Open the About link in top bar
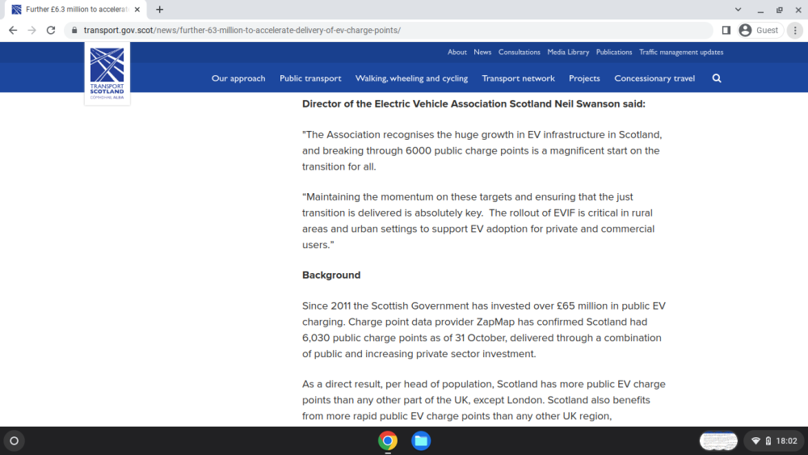Image resolution: width=808 pixels, height=455 pixels. tap(457, 52)
